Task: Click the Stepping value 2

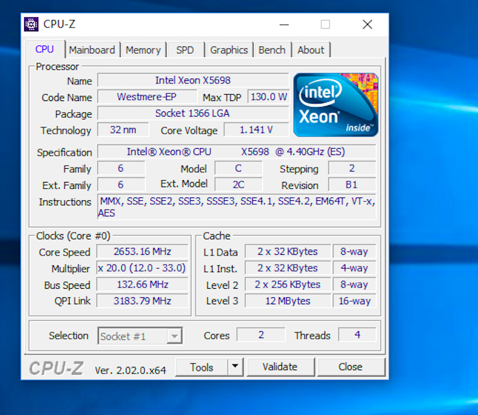Action: tap(352, 168)
